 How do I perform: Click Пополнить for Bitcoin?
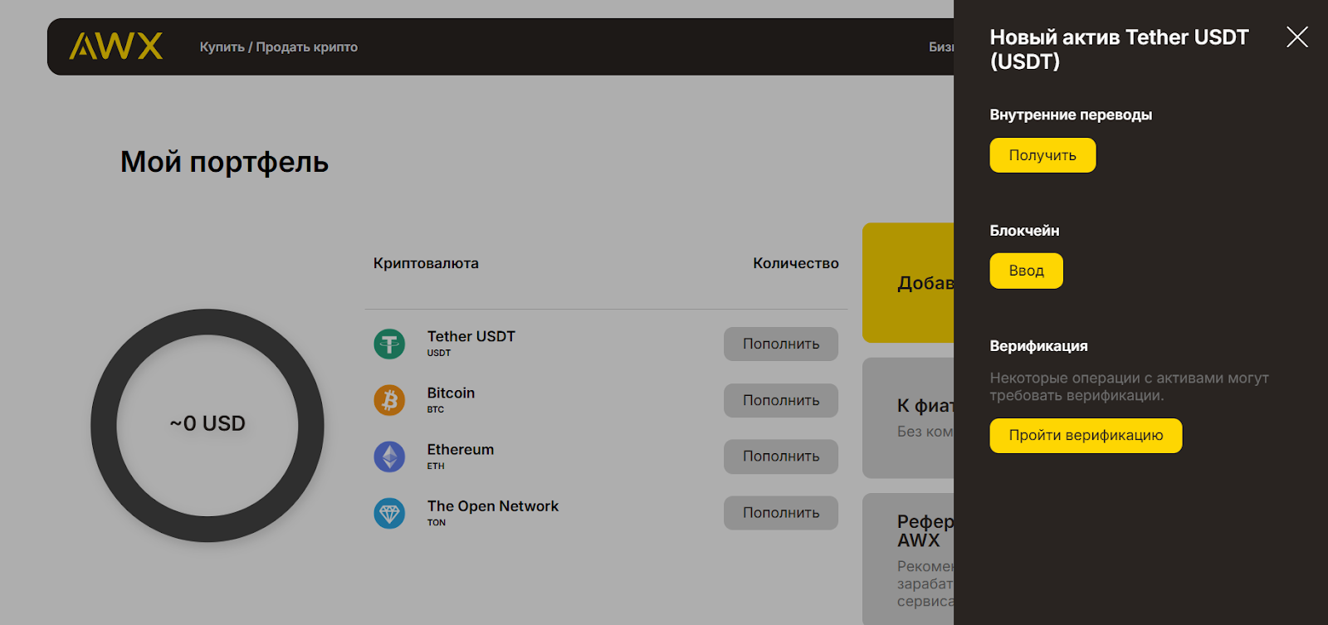[x=780, y=400]
